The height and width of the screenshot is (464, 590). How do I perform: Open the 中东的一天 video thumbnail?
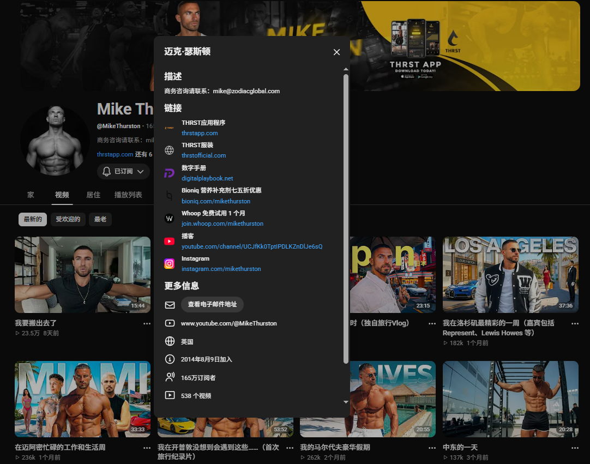coord(510,399)
